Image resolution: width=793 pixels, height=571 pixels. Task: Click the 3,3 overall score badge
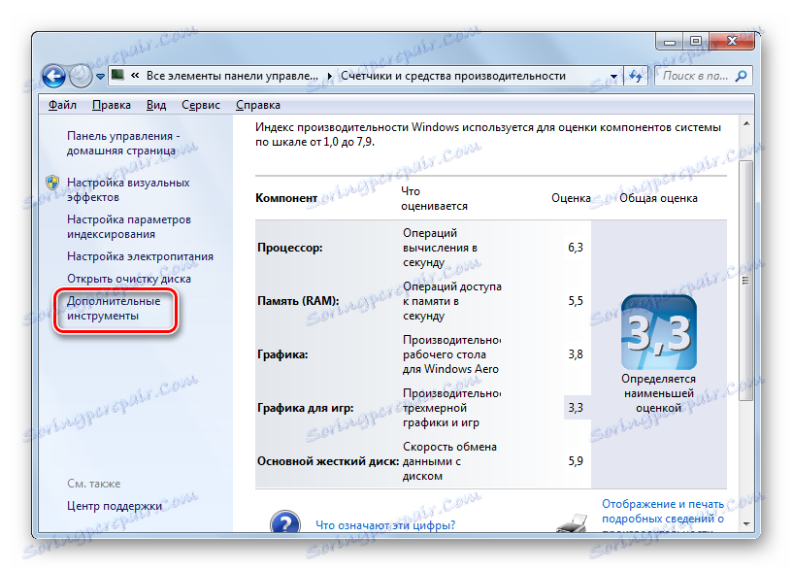click(658, 332)
